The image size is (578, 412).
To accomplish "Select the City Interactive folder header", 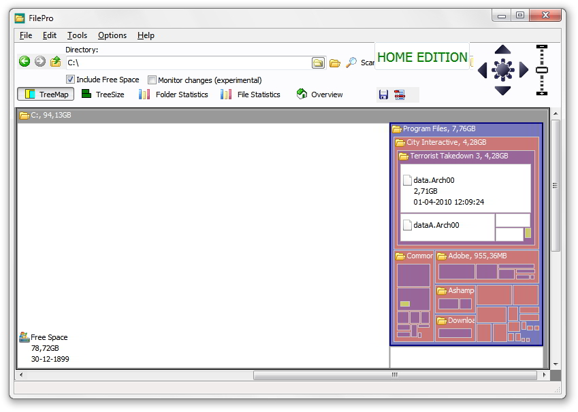I will pyautogui.click(x=466, y=143).
